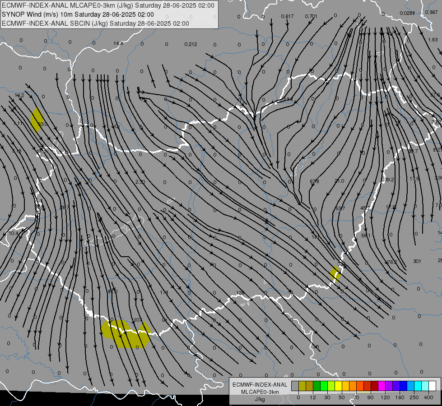
Task: Choose the pure yellow legend swatch
Action: (338, 386)
